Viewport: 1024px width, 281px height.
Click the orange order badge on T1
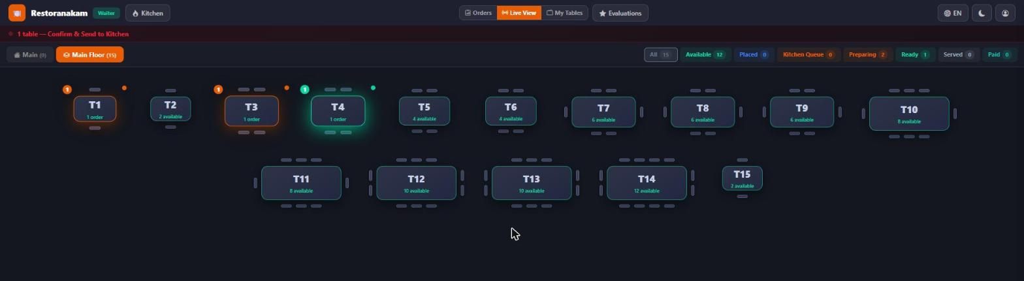point(67,90)
